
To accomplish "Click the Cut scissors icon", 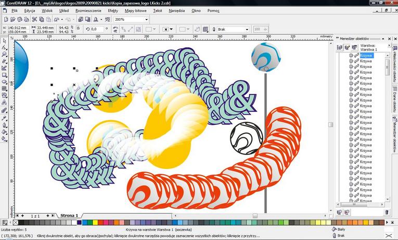I will [x=34, y=19].
